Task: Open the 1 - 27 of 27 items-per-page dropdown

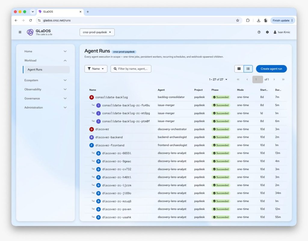Action: tap(218, 80)
